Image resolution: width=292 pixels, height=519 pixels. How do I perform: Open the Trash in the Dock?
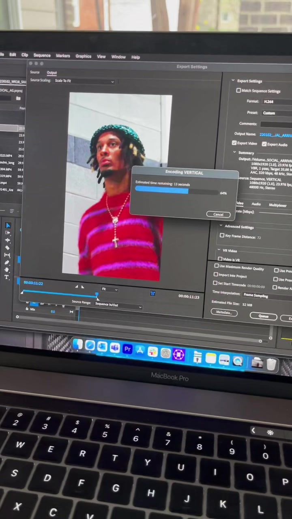[272, 365]
